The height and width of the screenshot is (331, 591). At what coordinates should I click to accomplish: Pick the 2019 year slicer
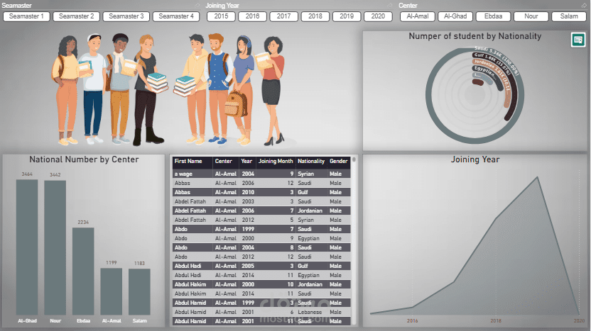pyautogui.click(x=347, y=16)
